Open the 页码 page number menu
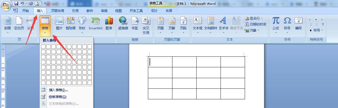This screenshot has height=108, width=338. [x=183, y=25]
